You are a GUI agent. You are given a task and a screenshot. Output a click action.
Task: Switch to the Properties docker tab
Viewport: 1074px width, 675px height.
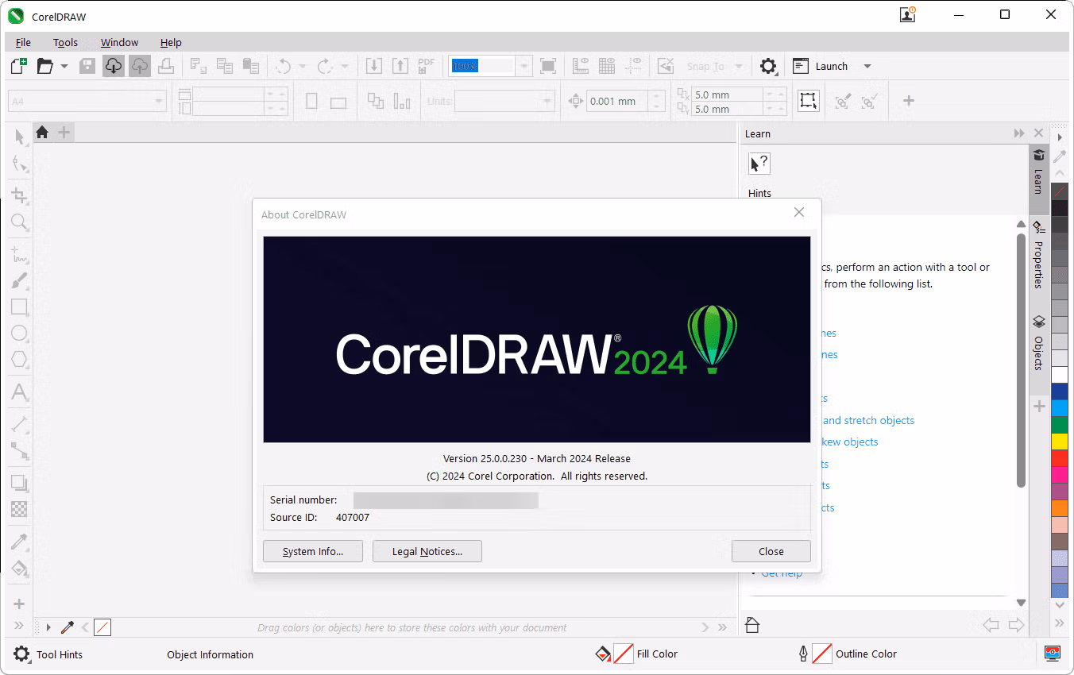1038,256
